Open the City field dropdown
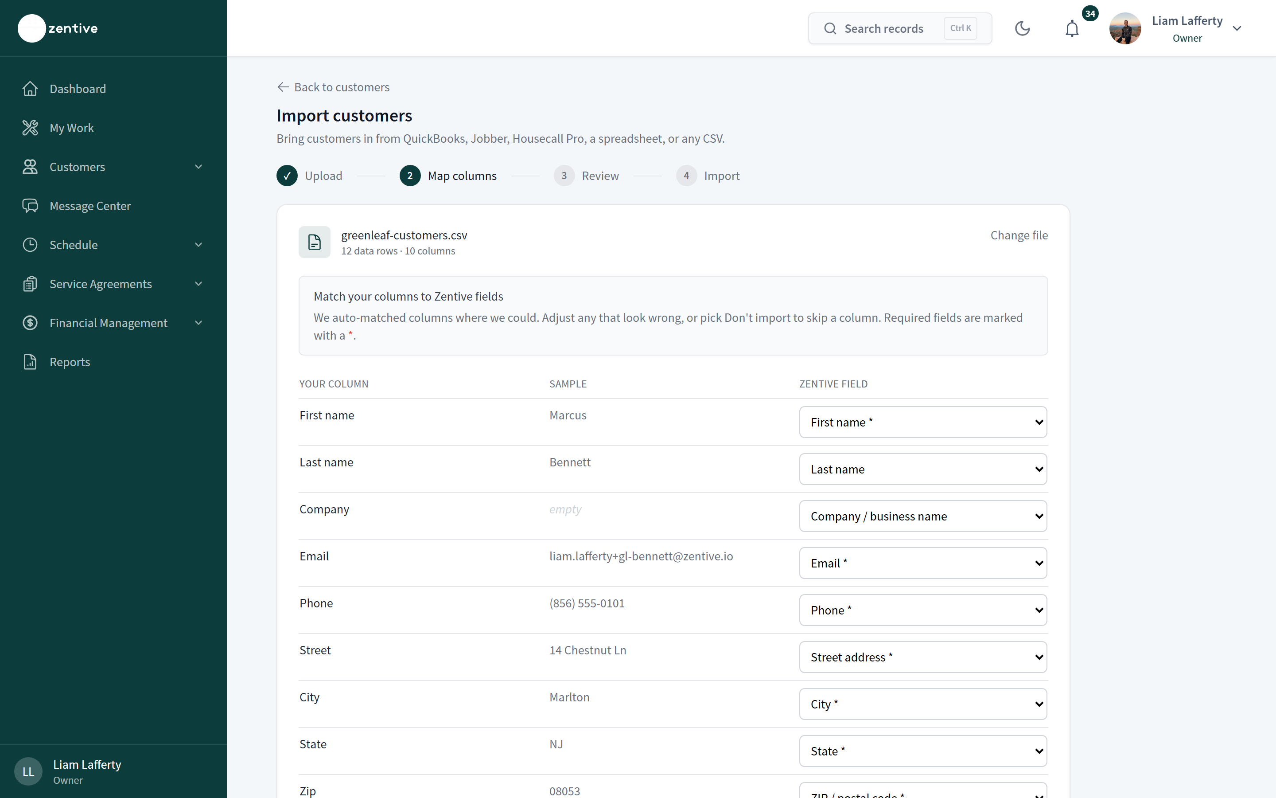Viewport: 1276px width, 798px height. click(x=923, y=704)
